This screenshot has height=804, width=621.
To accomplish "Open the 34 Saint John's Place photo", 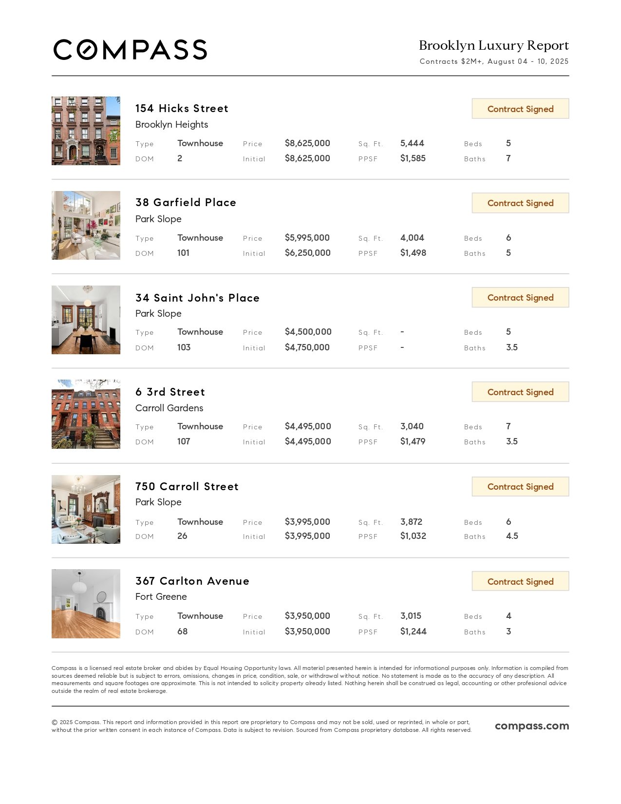I will tap(86, 320).
